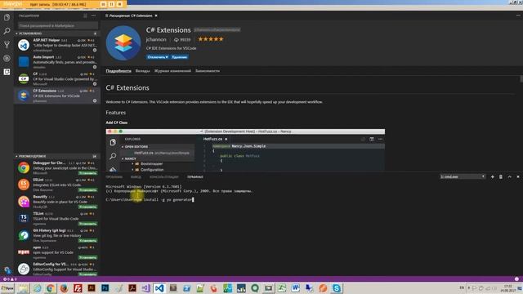Screen dimensions: 523x294
Task: Click the Uninstall button for C# Extensions
Action: tap(180, 57)
